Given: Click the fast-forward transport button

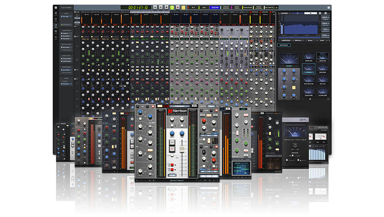Looking at the screenshot, I should coord(161,8).
